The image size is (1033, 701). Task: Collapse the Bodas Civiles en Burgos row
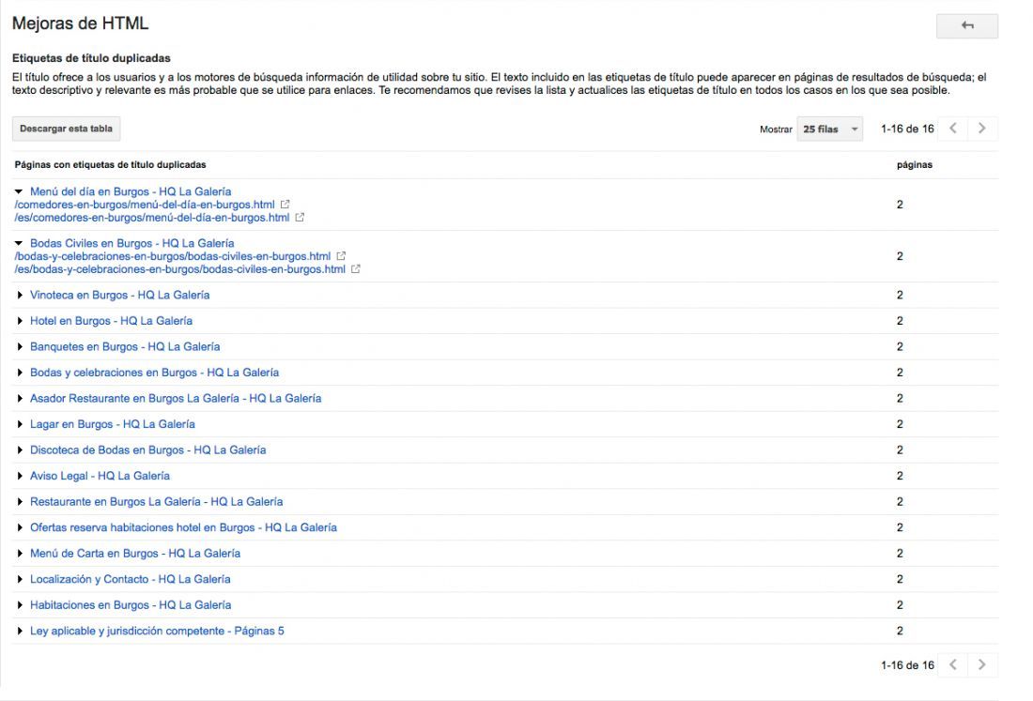pos(19,244)
